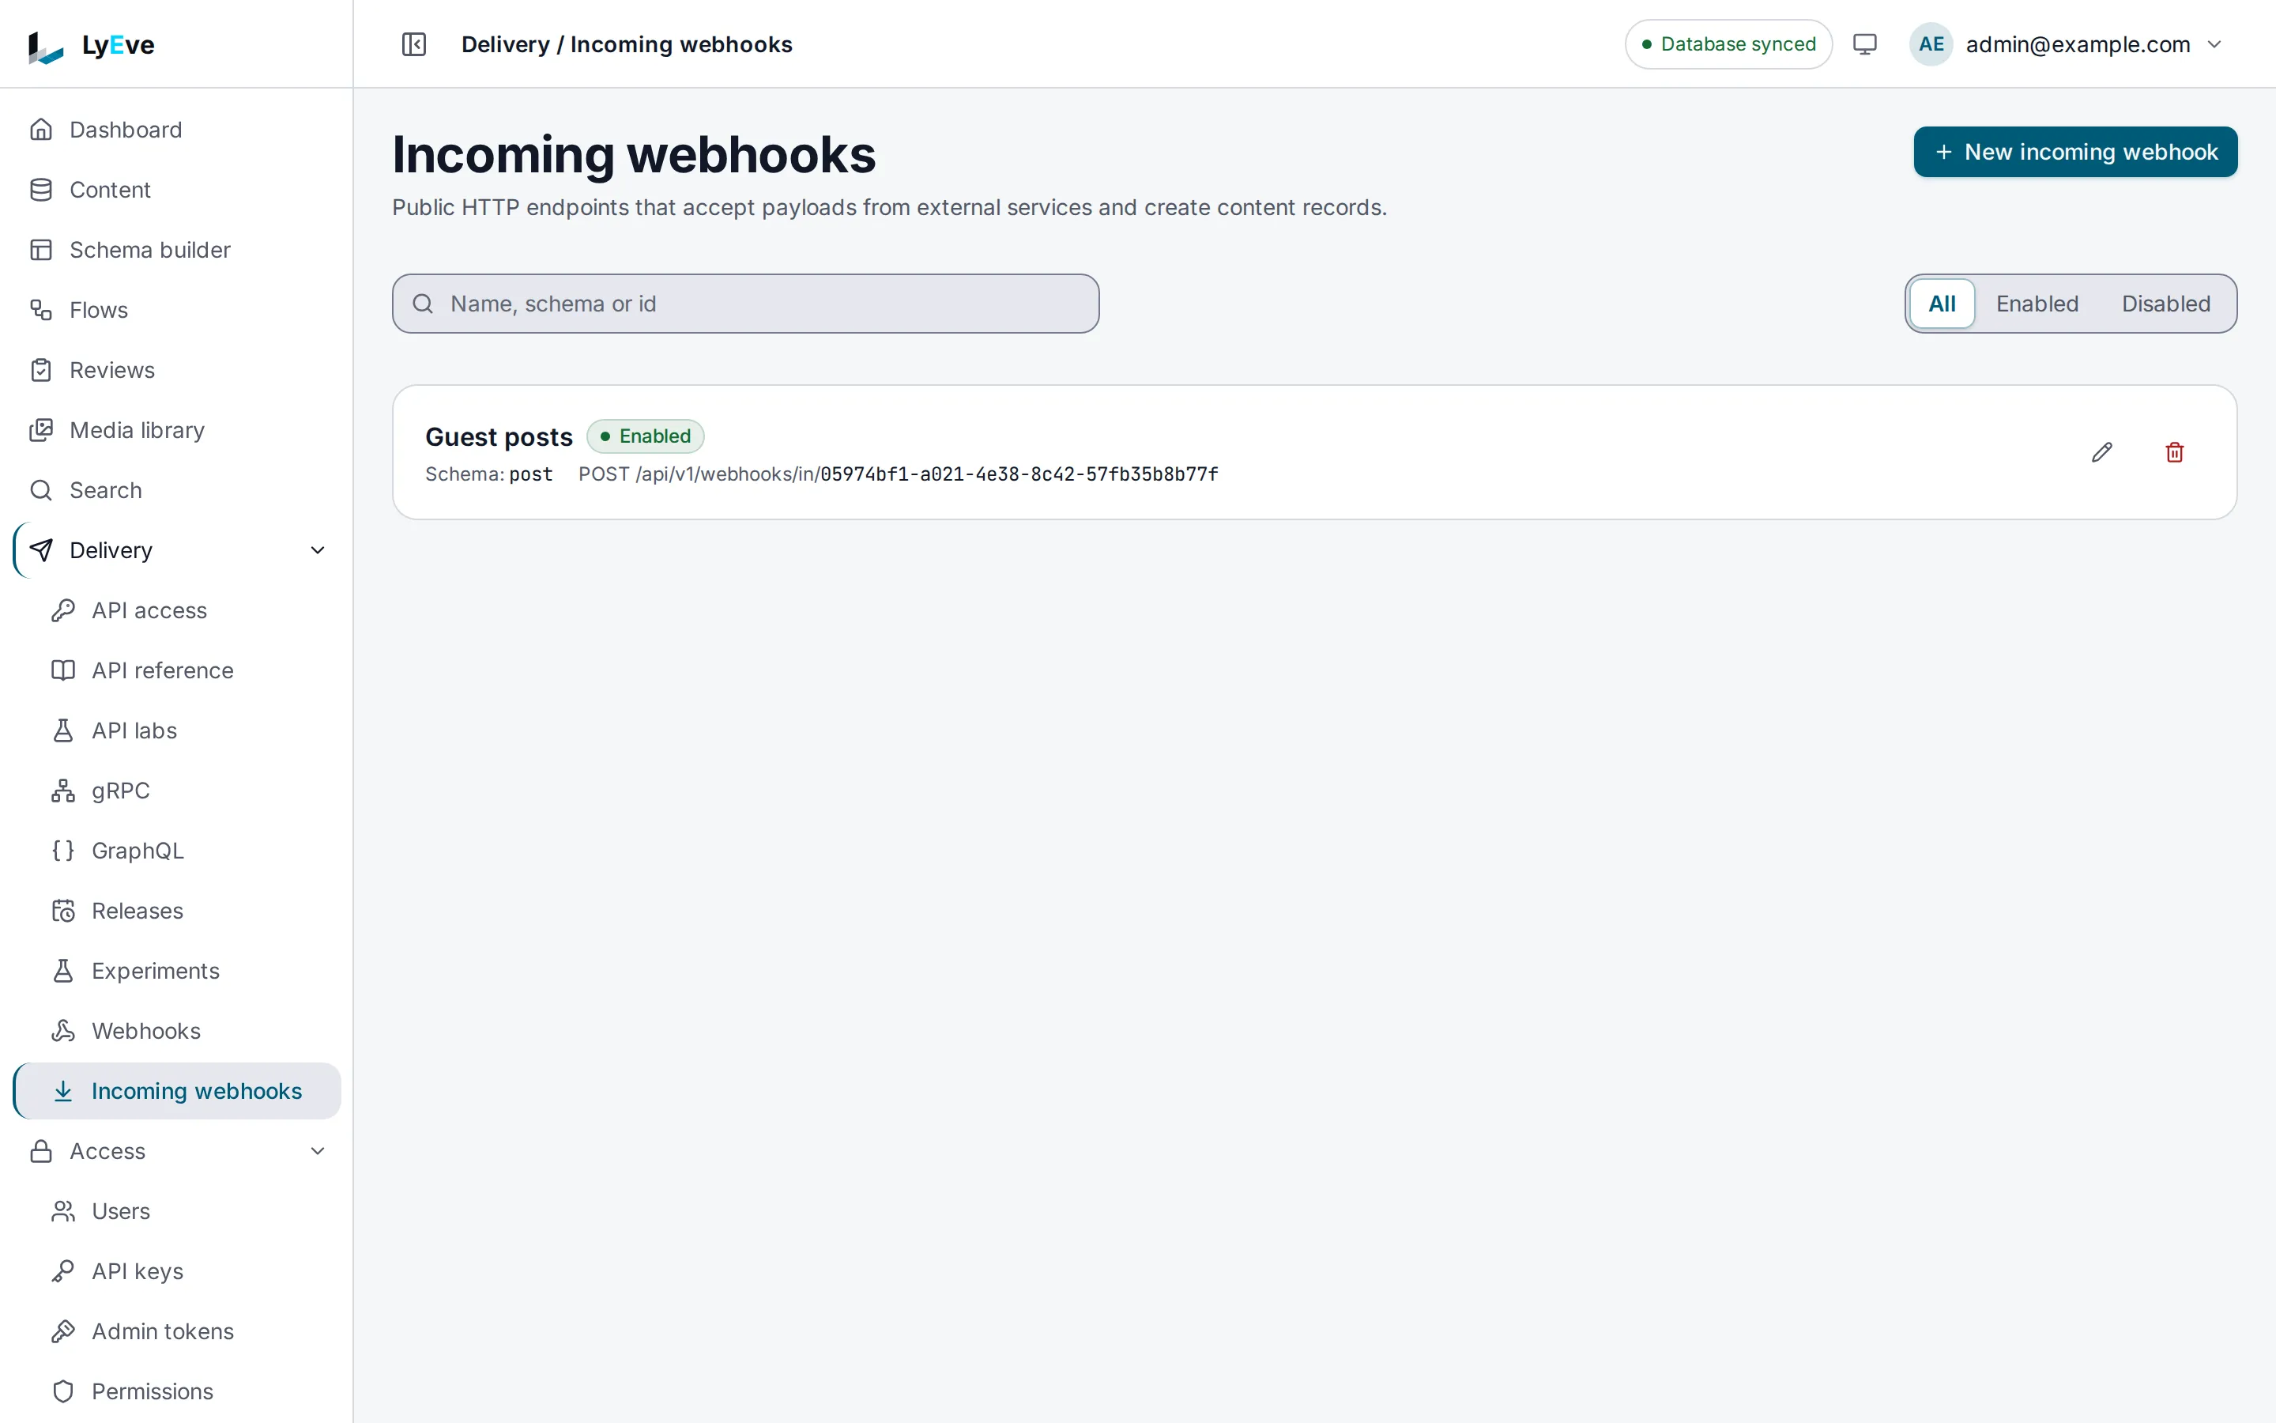Click the Users people icon

pos(63,1211)
